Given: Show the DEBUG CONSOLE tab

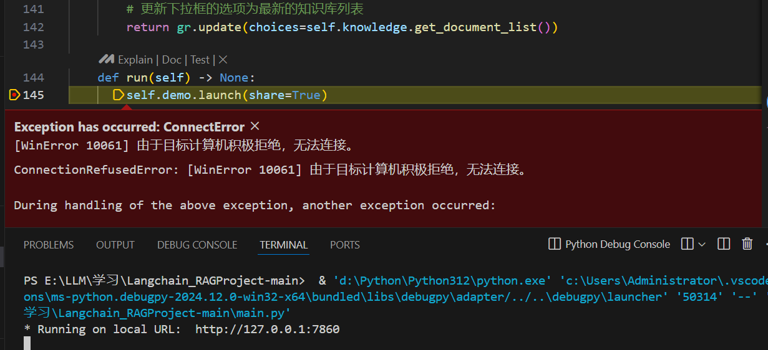Looking at the screenshot, I should pyautogui.click(x=197, y=245).
